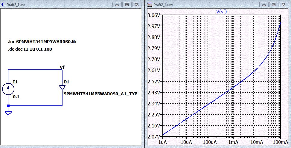Click the ground symbol in schematic
Image resolution: width=291 pixels, height=148 pixels.
click(x=8, y=113)
